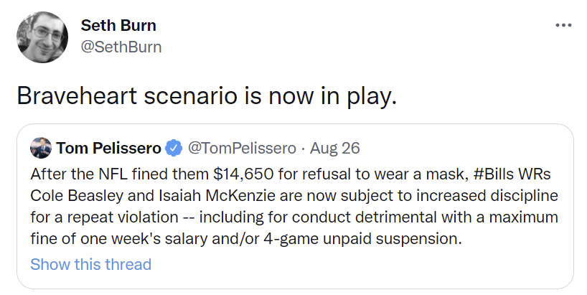Select the Braveheart scenario tweet text
This screenshot has width=587, height=295.
[206, 96]
